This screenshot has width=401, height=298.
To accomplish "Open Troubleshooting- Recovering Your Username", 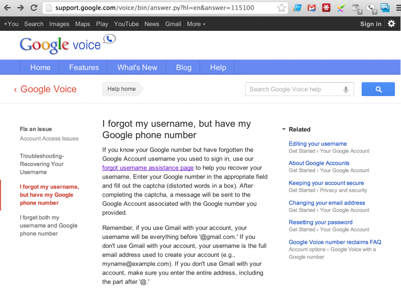I will (42, 164).
